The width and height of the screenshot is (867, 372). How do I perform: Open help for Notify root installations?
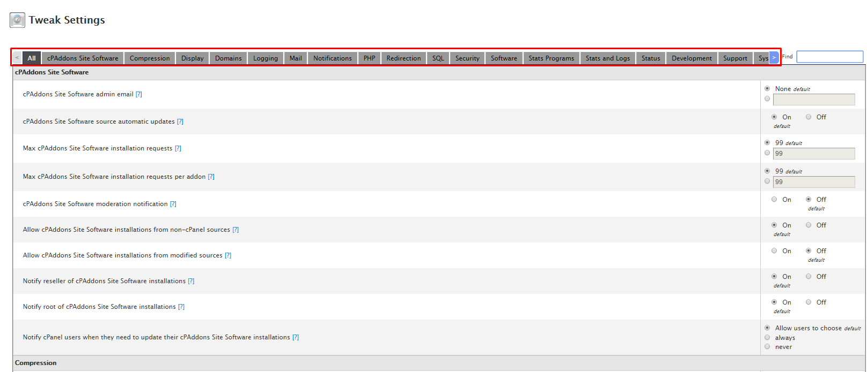181,307
